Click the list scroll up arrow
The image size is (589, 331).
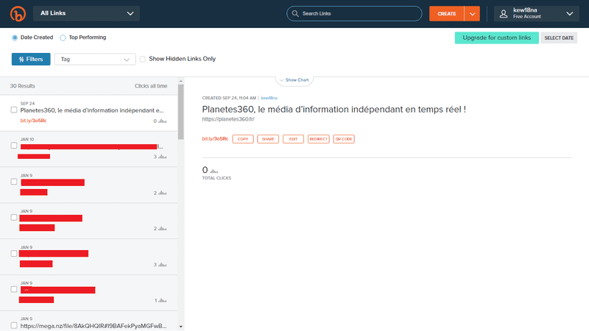point(180,81)
